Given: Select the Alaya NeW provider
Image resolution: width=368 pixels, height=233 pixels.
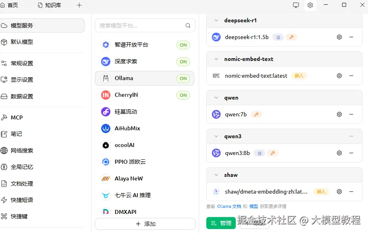Looking at the screenshot, I should point(145,178).
